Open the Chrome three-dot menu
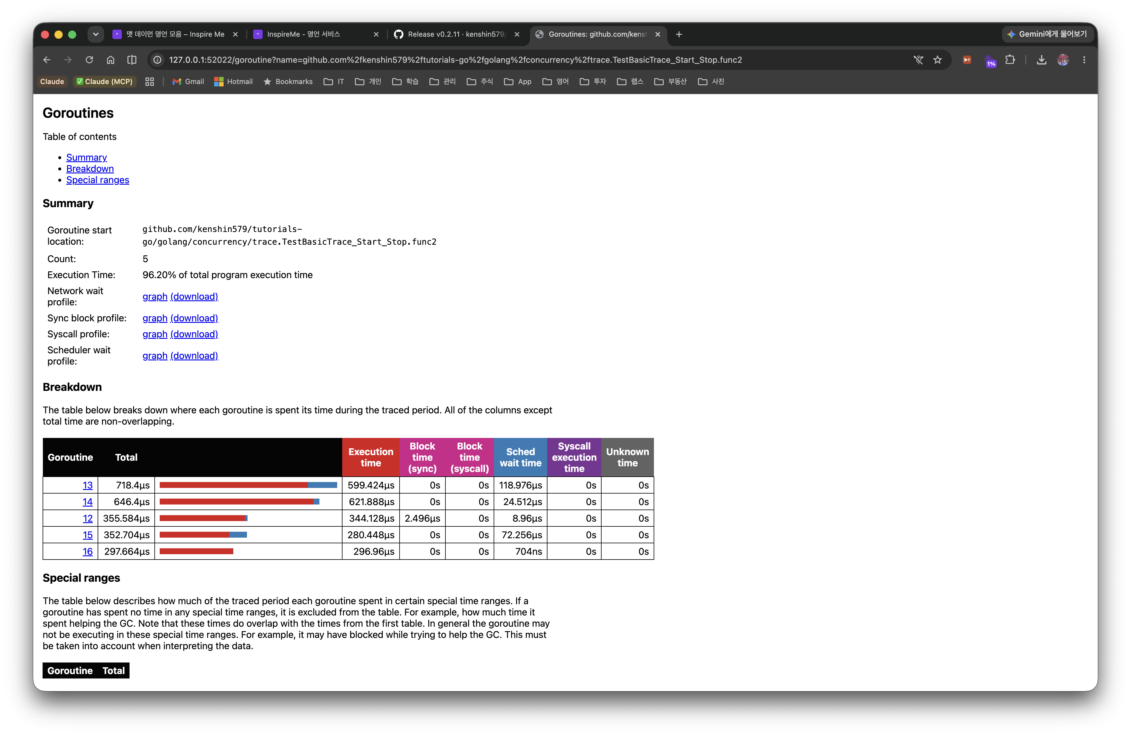1131x735 pixels. pyautogui.click(x=1084, y=60)
